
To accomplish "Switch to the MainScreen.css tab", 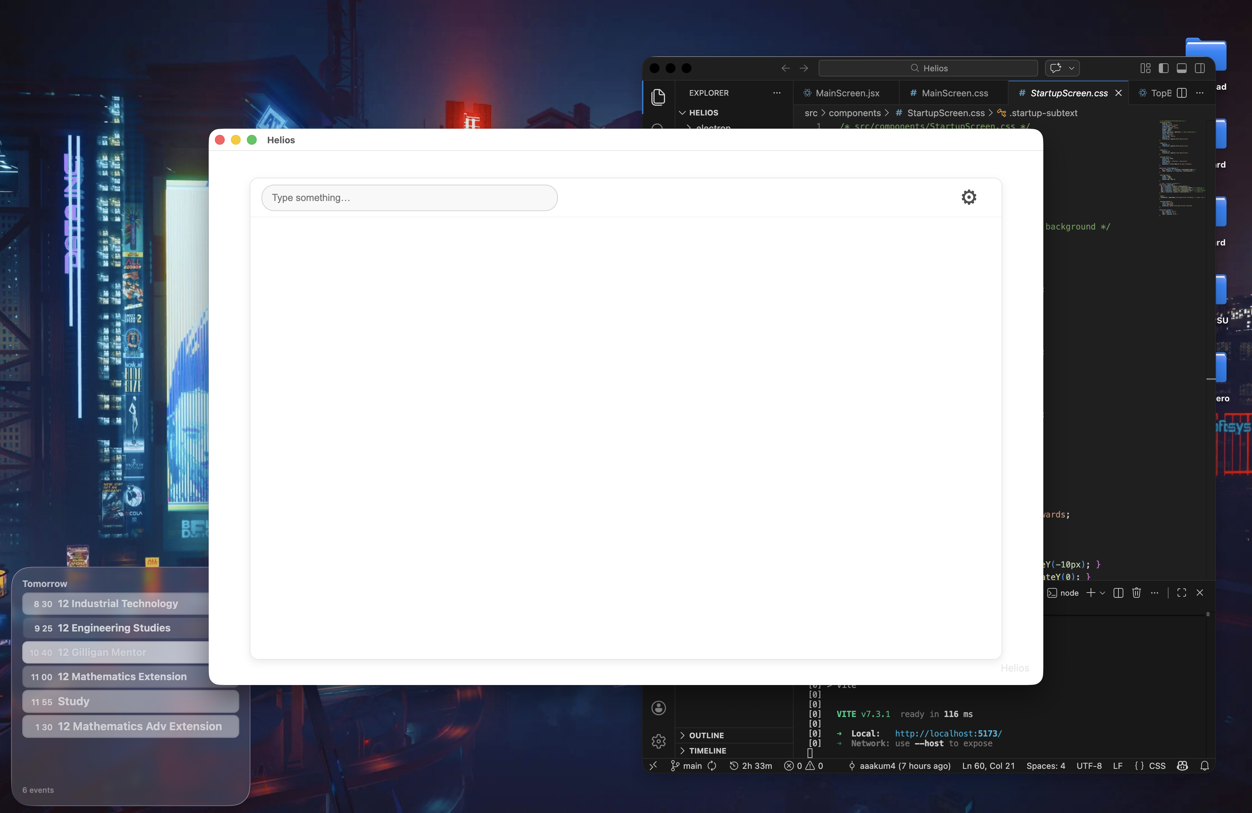I will click(x=954, y=93).
